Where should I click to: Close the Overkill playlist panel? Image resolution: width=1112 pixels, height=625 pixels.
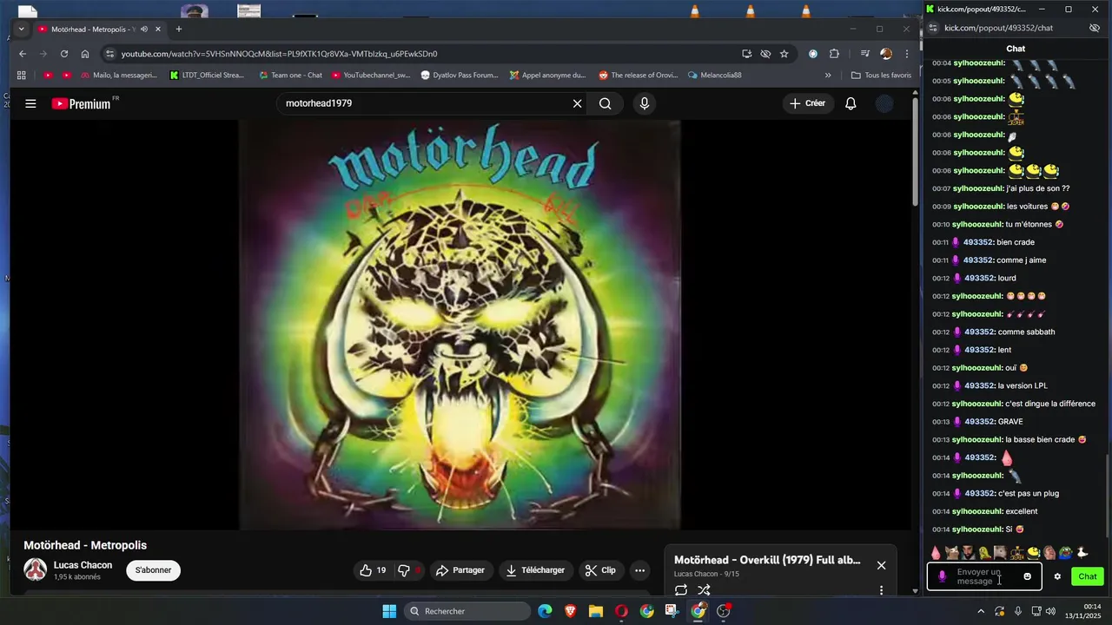(x=881, y=565)
